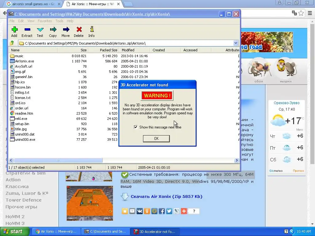This screenshot has height=236, width=315.
Task: Go up one folder level icon
Action: tap(12, 43)
